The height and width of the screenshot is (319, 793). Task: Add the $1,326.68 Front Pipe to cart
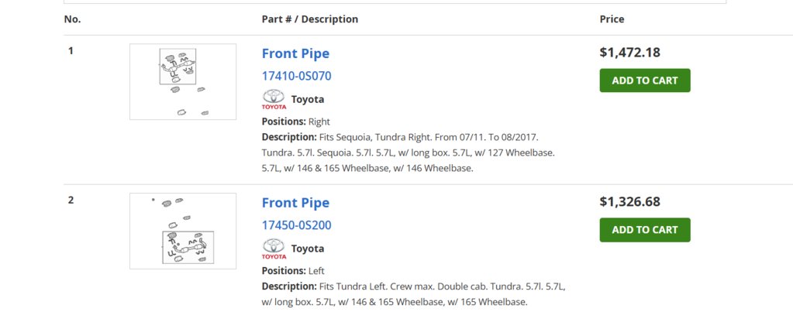coord(645,229)
